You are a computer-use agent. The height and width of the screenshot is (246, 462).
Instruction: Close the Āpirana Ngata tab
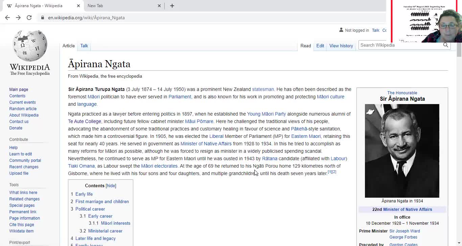click(78, 6)
